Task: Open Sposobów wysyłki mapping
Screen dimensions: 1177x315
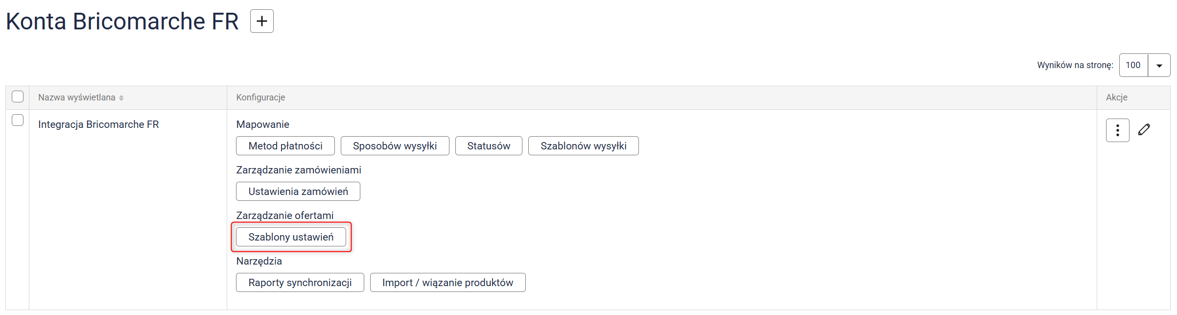Action: click(x=395, y=146)
